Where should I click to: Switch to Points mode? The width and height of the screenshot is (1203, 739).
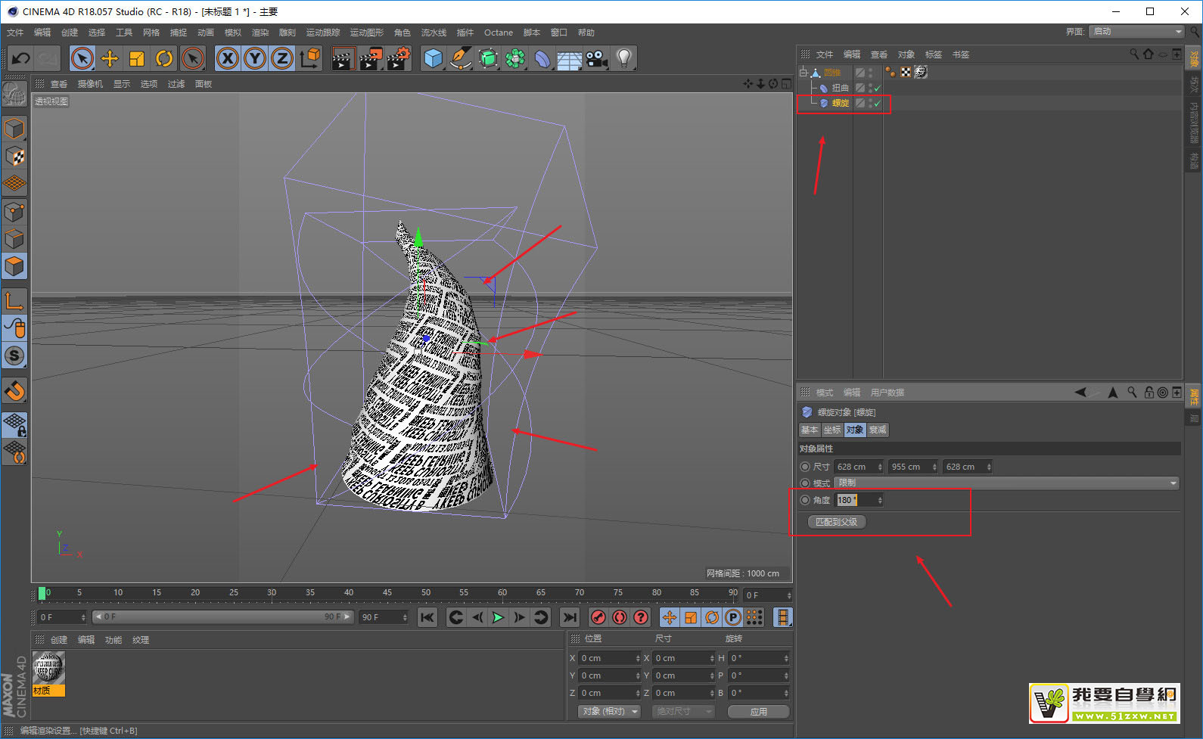14,212
